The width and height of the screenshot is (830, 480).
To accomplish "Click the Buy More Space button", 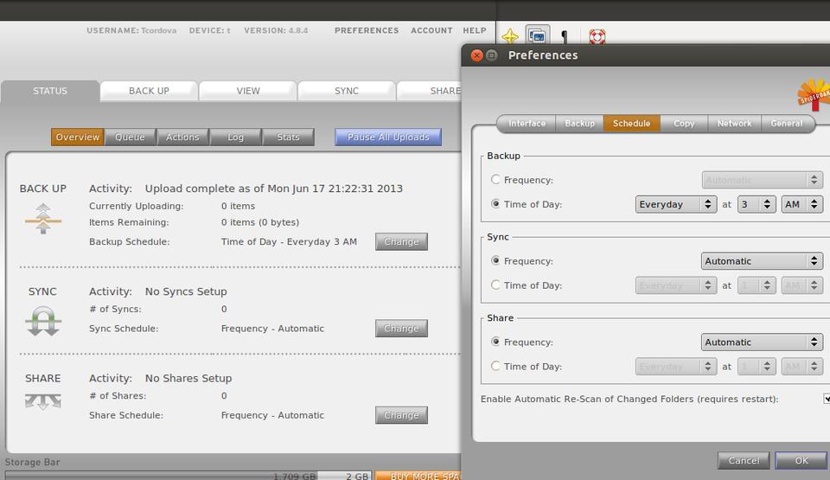I will pos(418,476).
